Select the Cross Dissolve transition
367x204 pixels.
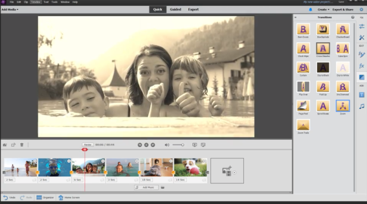point(323,48)
